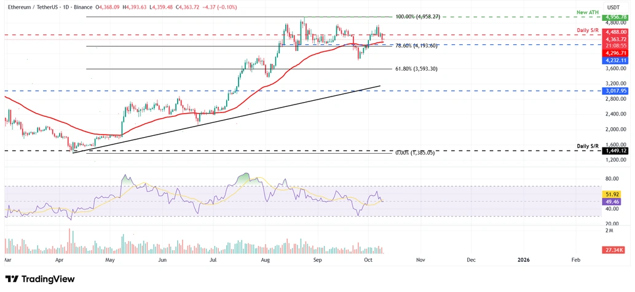635x292 pixels.
Task: Select the 78.60% Fibonacci level label
Action: (x=416, y=45)
